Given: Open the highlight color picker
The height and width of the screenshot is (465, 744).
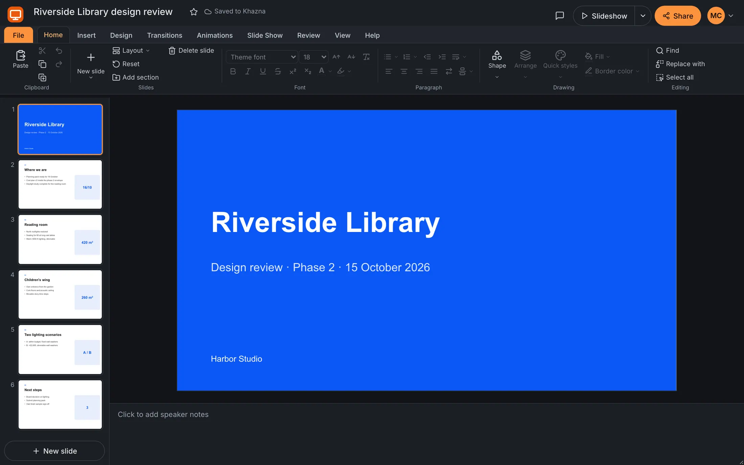Looking at the screenshot, I should click(x=349, y=71).
